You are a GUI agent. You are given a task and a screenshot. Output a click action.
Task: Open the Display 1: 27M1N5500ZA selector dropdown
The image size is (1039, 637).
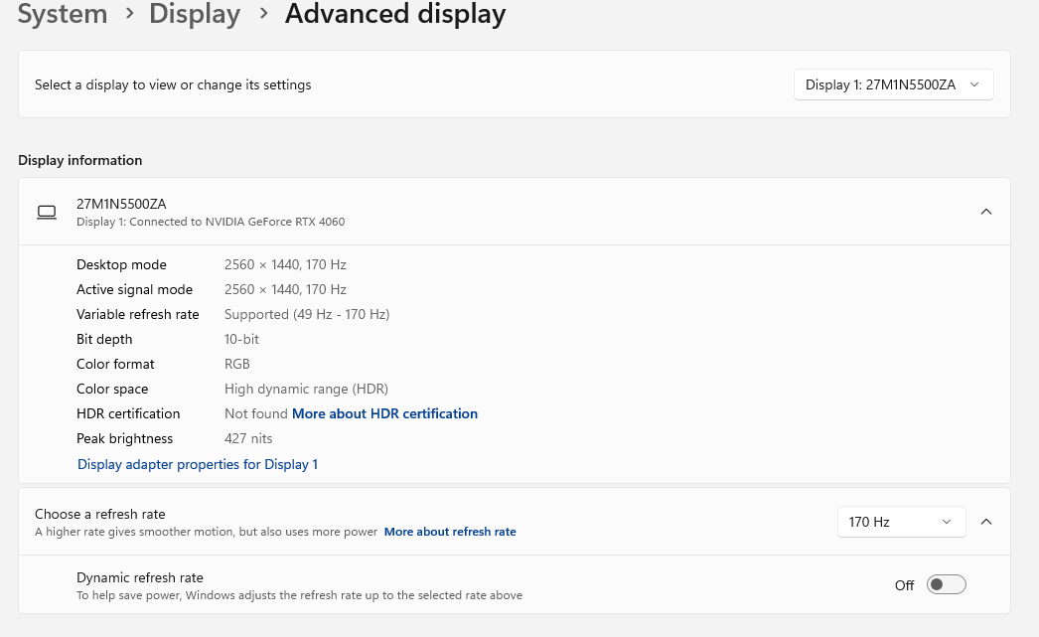click(893, 84)
